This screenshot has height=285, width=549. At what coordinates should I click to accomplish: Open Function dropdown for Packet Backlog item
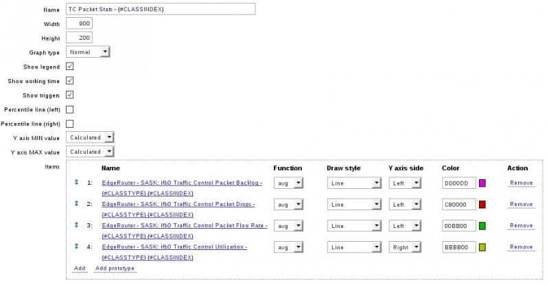point(288,183)
